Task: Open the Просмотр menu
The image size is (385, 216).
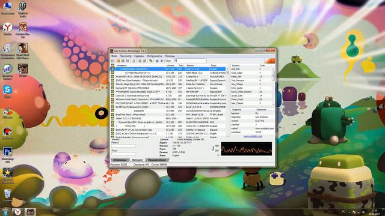Action: 126,56
